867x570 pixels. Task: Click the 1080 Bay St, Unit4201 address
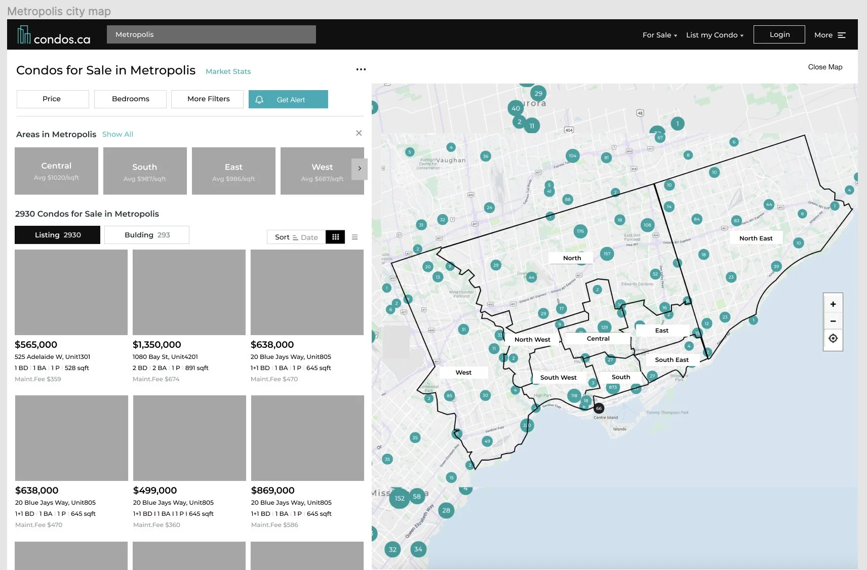[165, 357]
